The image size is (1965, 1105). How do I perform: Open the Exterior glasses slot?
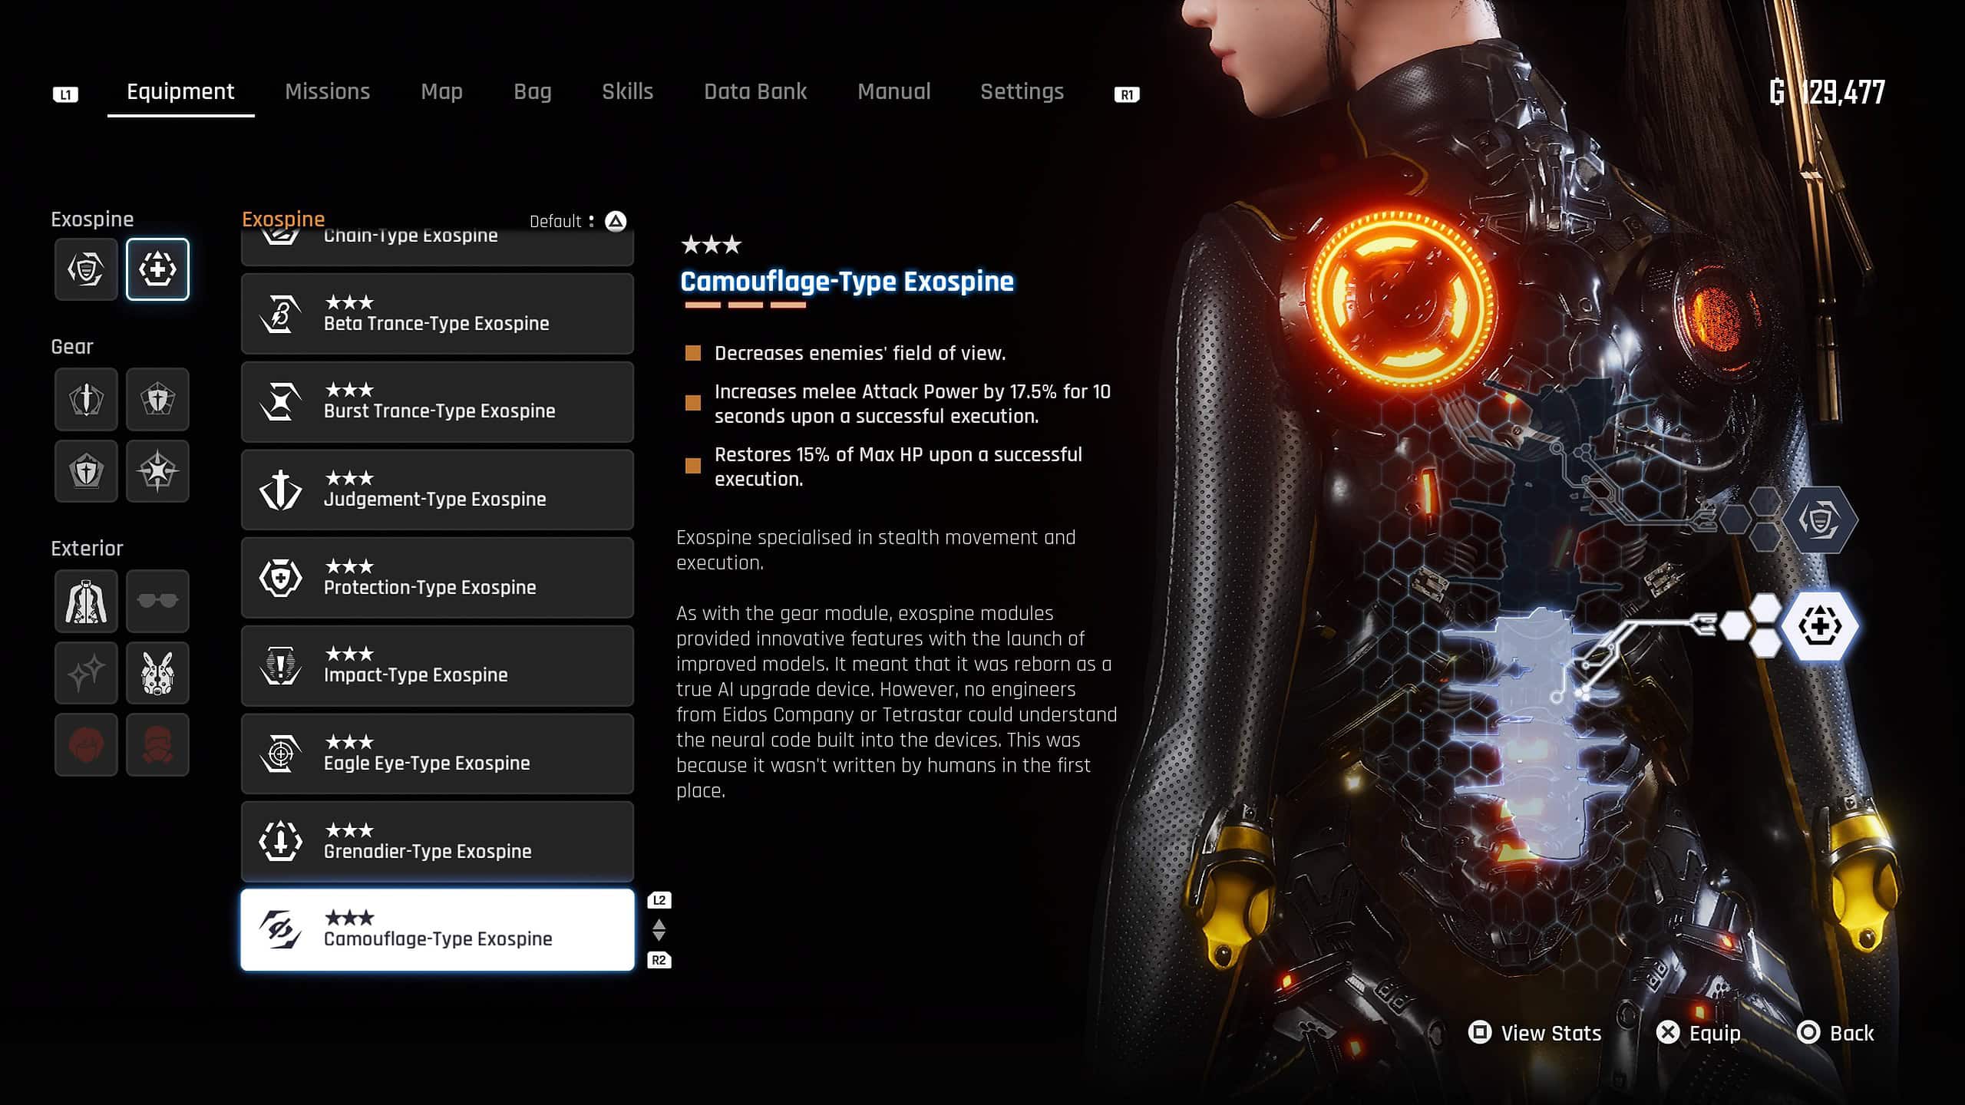point(157,601)
